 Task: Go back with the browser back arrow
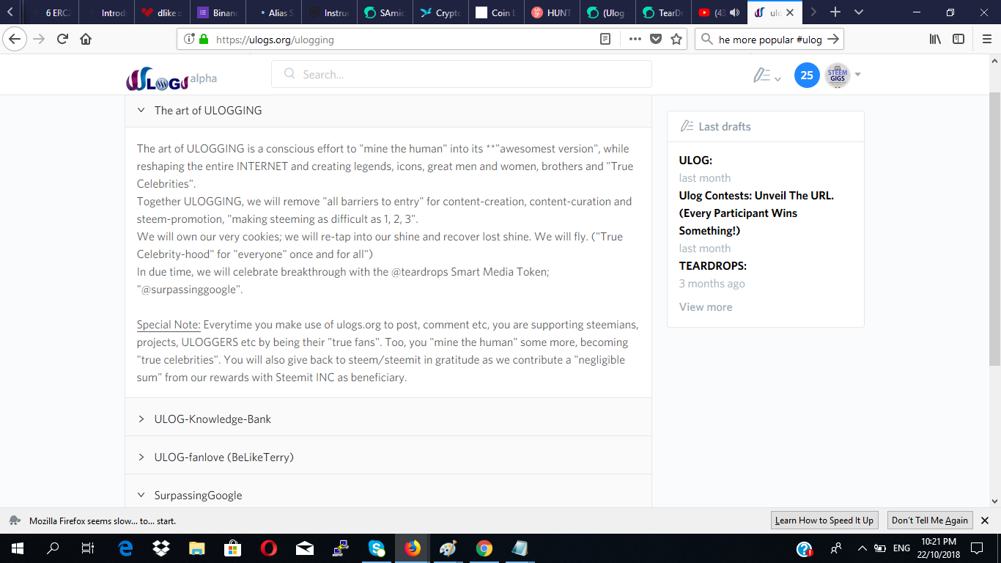pyautogui.click(x=15, y=40)
